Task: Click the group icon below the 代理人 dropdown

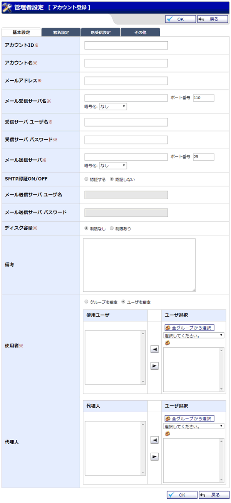Action: pos(167,434)
